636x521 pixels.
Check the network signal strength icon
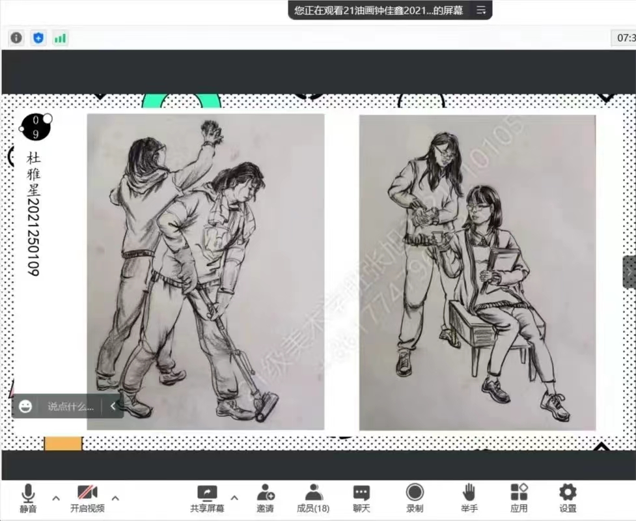point(59,38)
